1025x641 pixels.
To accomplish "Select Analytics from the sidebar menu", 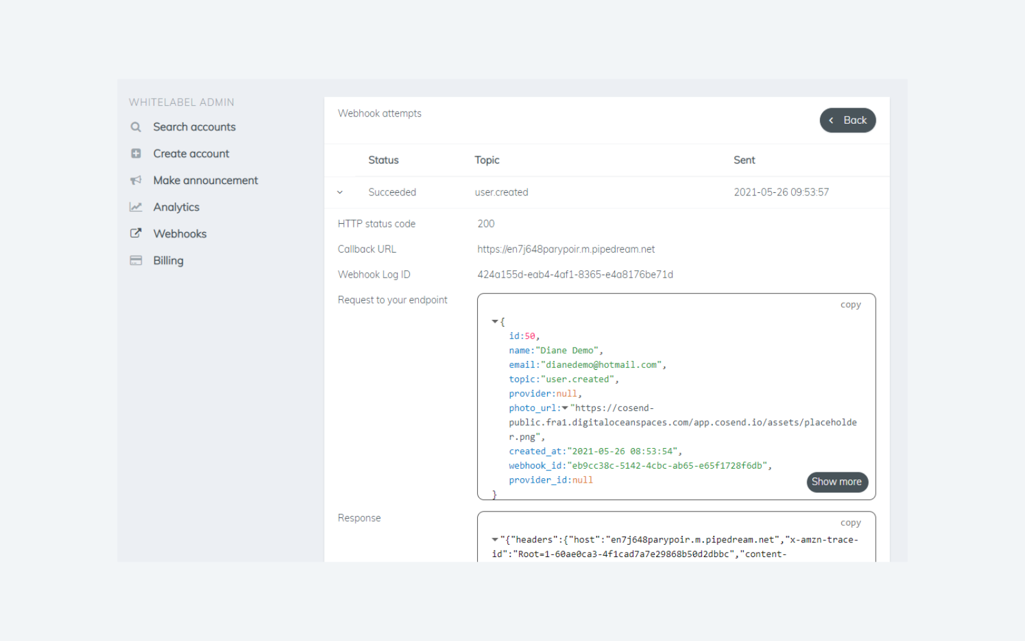I will [x=176, y=206].
